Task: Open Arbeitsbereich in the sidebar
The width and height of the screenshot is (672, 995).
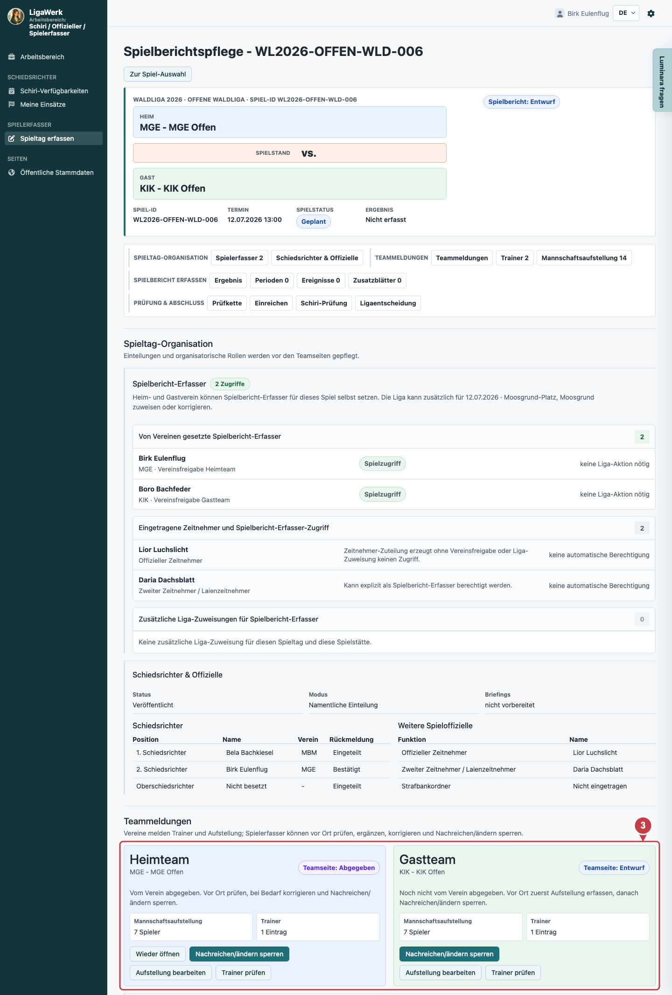Action: coord(54,57)
